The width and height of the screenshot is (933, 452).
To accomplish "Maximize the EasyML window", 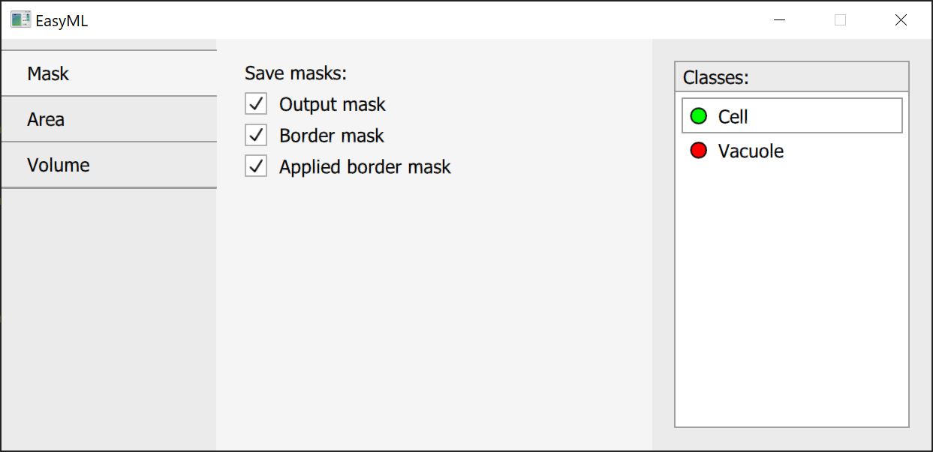I will [x=840, y=20].
